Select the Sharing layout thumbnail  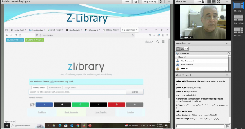click(x=239, y=6)
